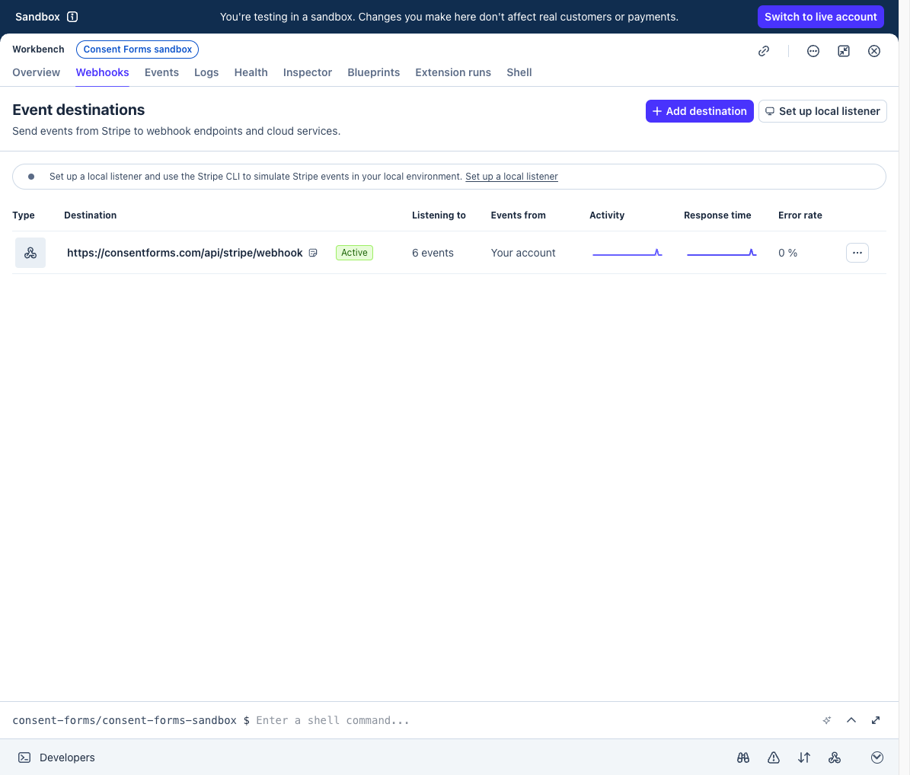The height and width of the screenshot is (775, 910).
Task: Open the Health tab
Action: click(x=251, y=72)
